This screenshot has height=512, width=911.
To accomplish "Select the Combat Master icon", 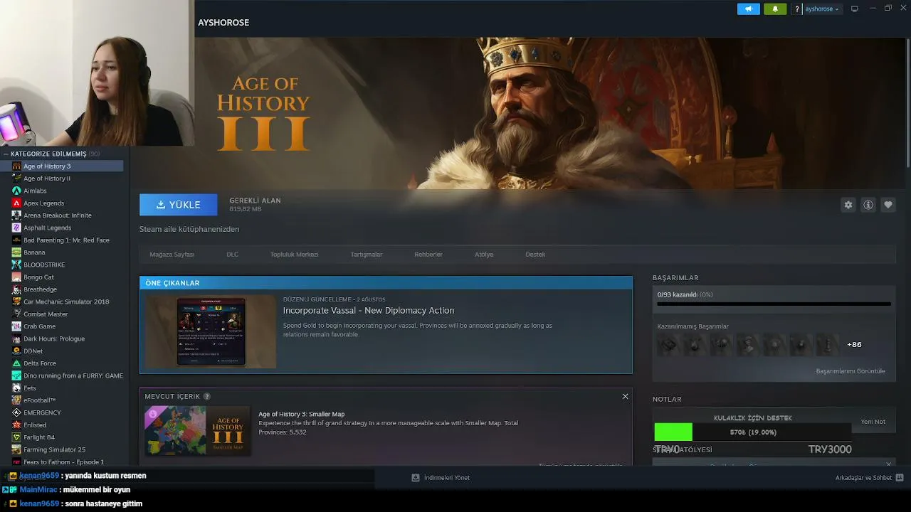I will (16, 314).
